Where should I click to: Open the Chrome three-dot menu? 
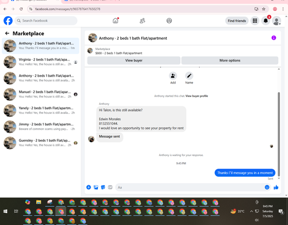tap(283, 9)
